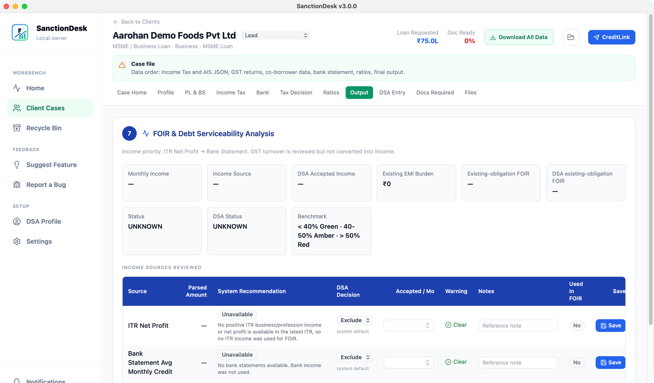Viewport: 654px width, 383px height.
Task: Click Reference note field for ITR Net Profit
Action: [x=518, y=325]
